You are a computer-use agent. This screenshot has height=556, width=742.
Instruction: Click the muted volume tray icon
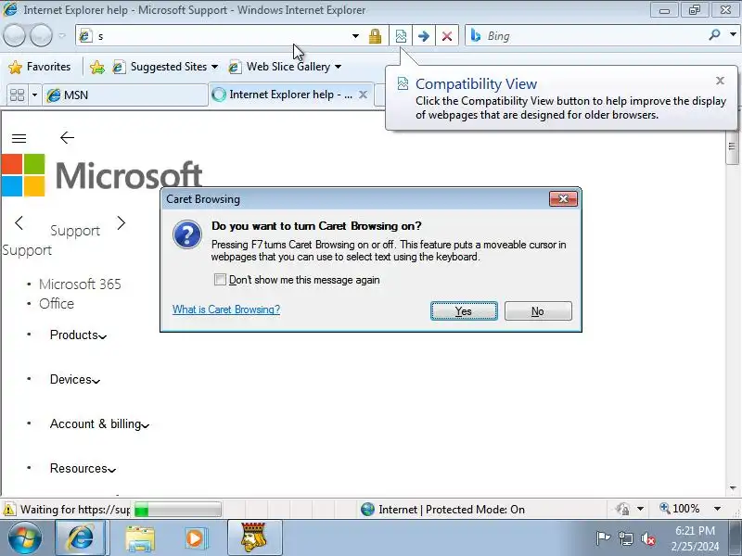[x=647, y=538]
